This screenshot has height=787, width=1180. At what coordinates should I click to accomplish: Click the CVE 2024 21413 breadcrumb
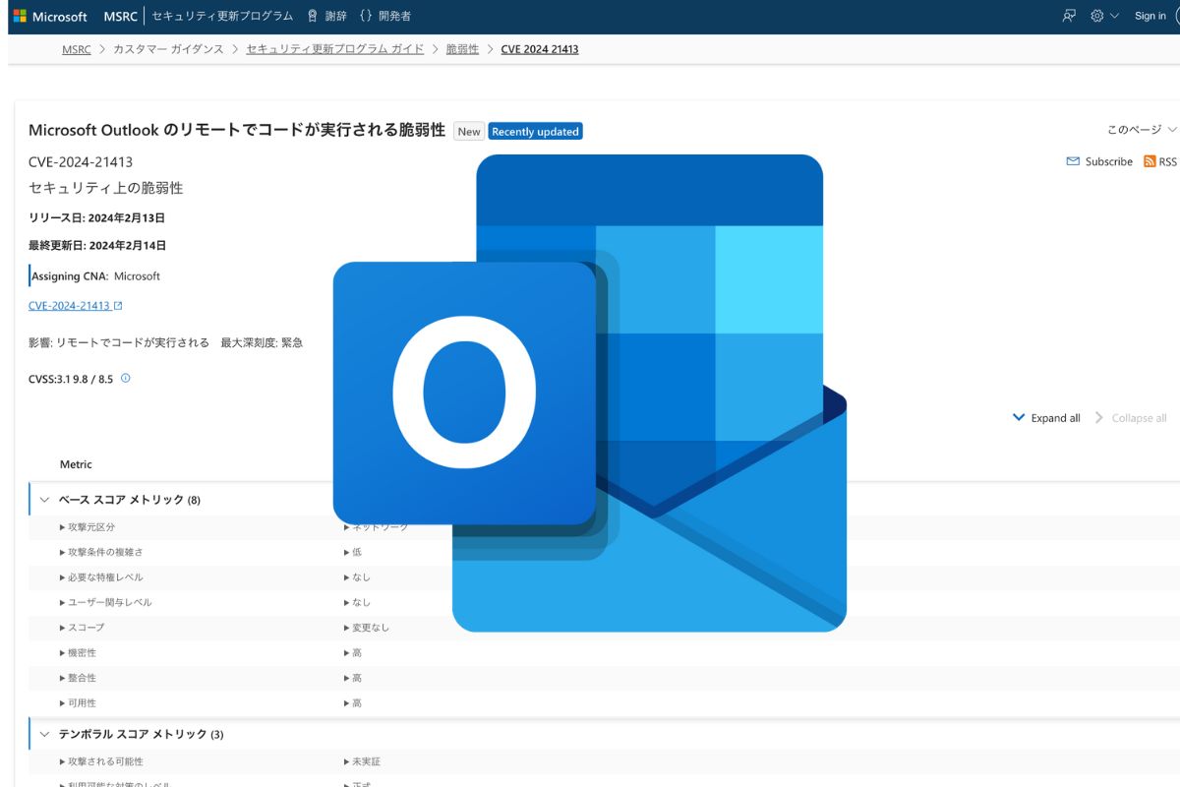[540, 49]
